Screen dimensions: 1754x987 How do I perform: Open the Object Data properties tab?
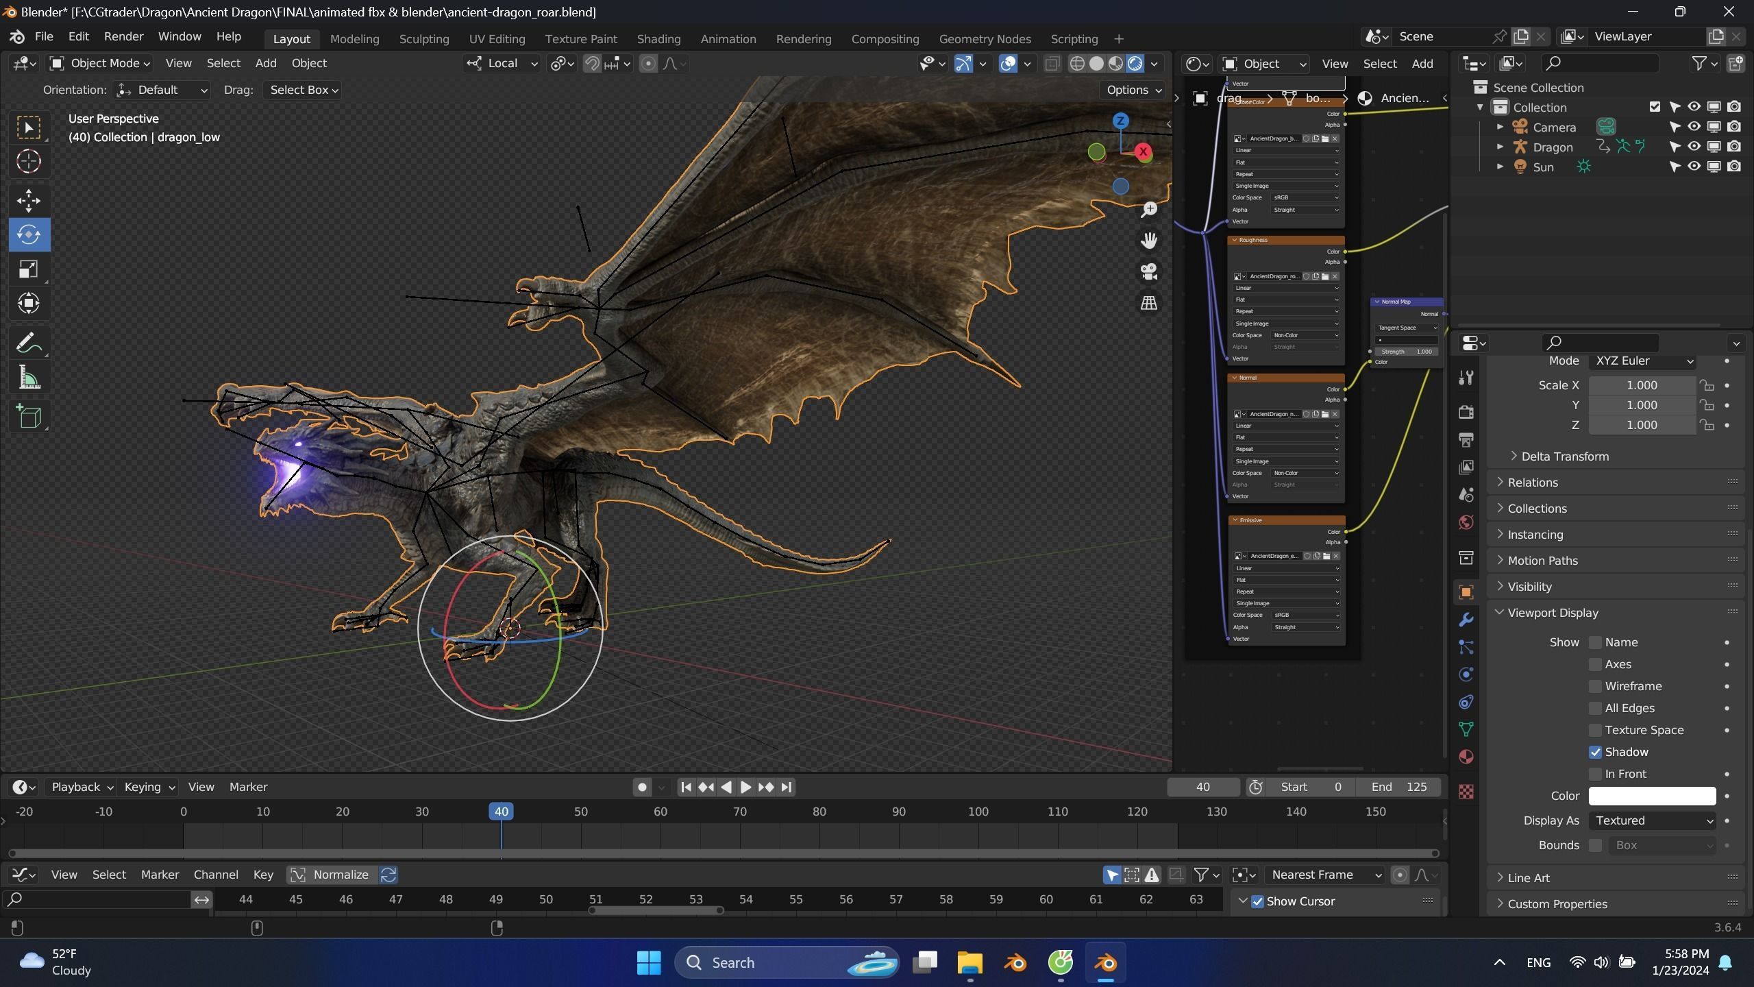(1466, 729)
